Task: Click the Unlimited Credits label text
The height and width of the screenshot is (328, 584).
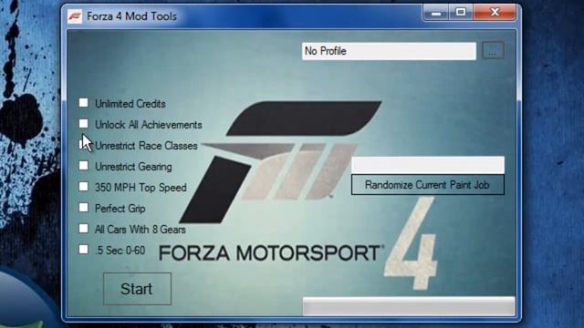Action: pyautogui.click(x=130, y=104)
